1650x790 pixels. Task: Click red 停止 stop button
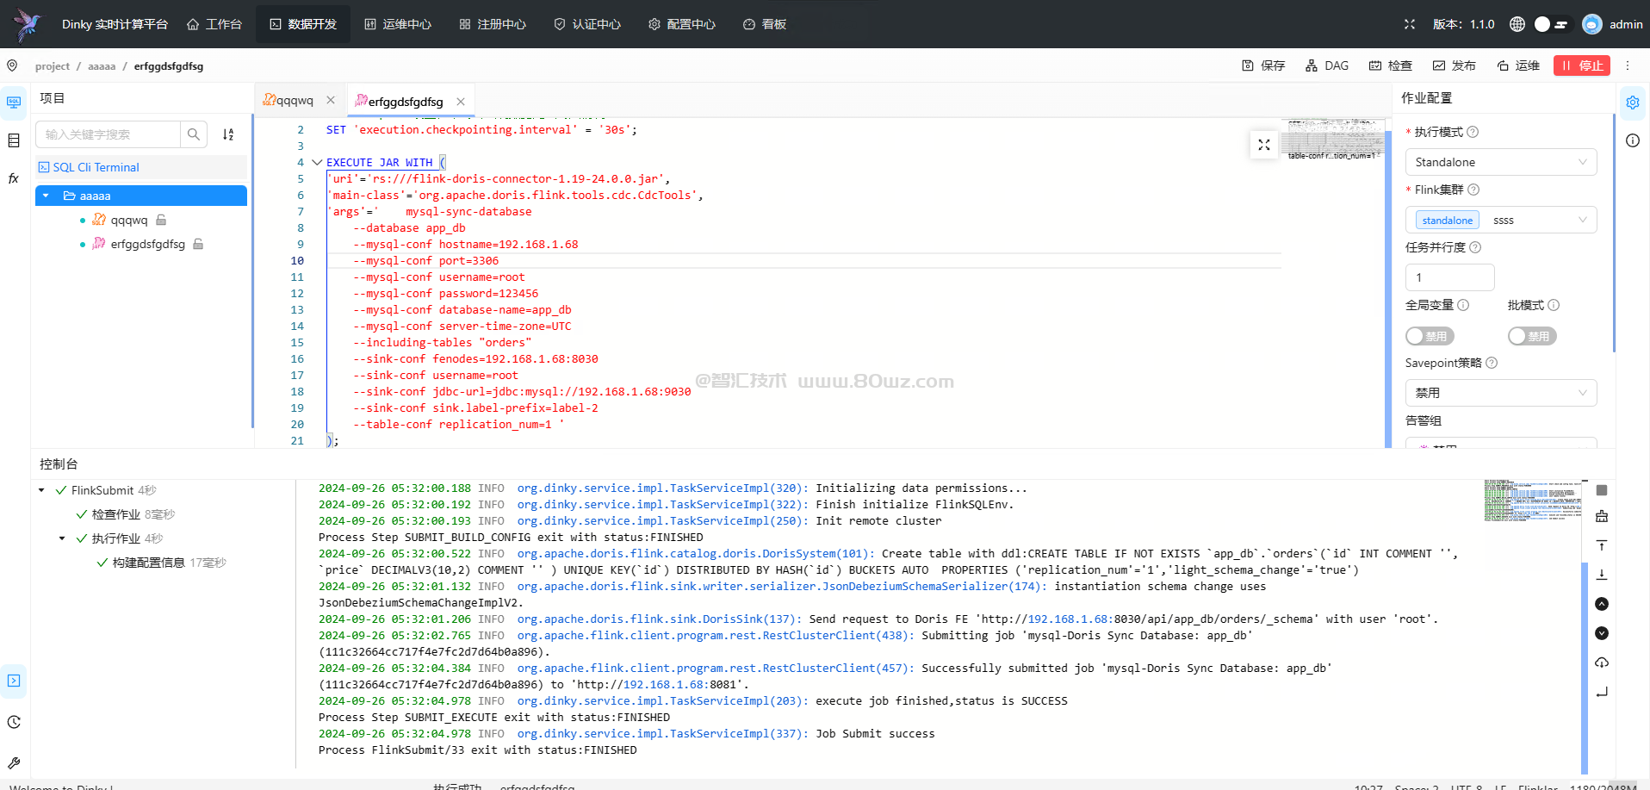(1582, 65)
